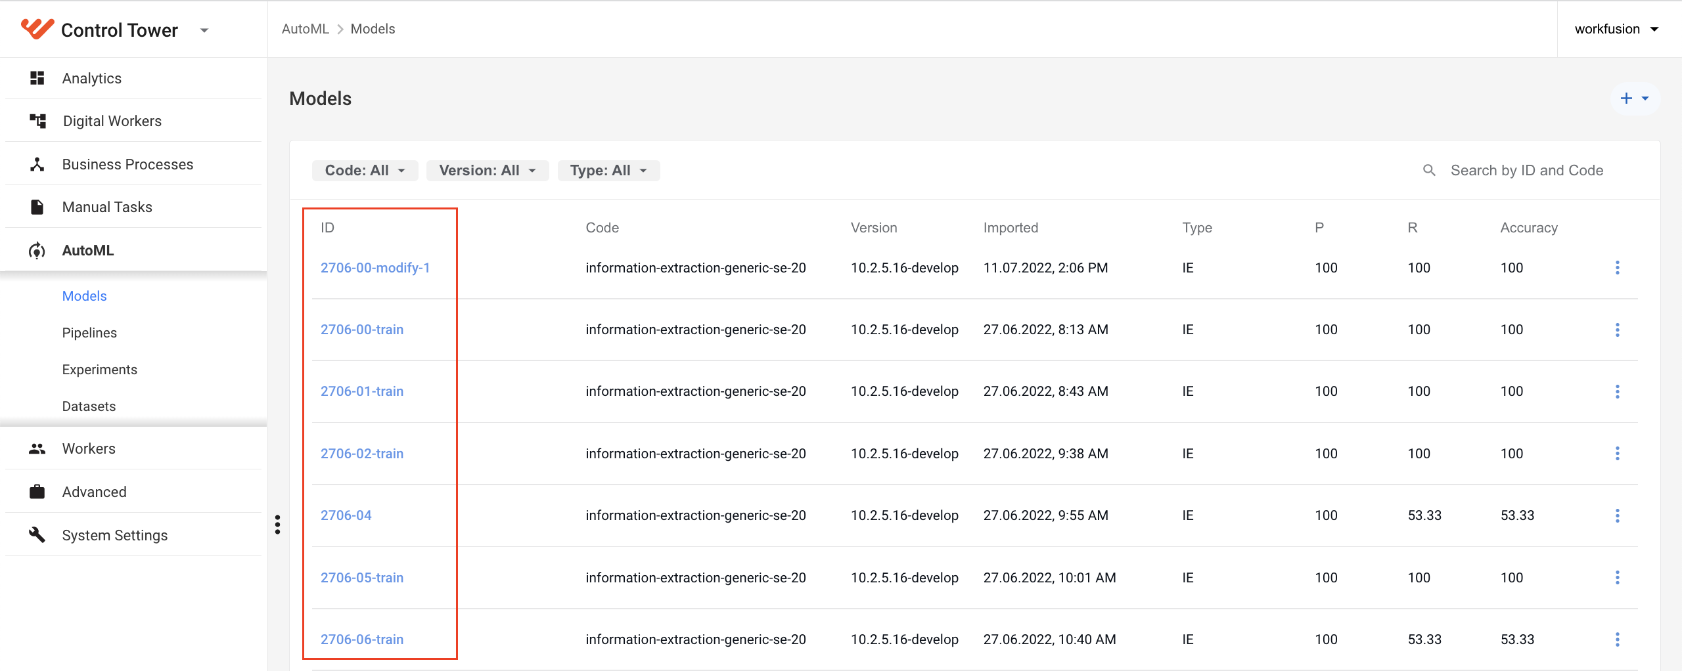Open model 2706-05-train
Screen dimensions: 1682x671
[362, 577]
